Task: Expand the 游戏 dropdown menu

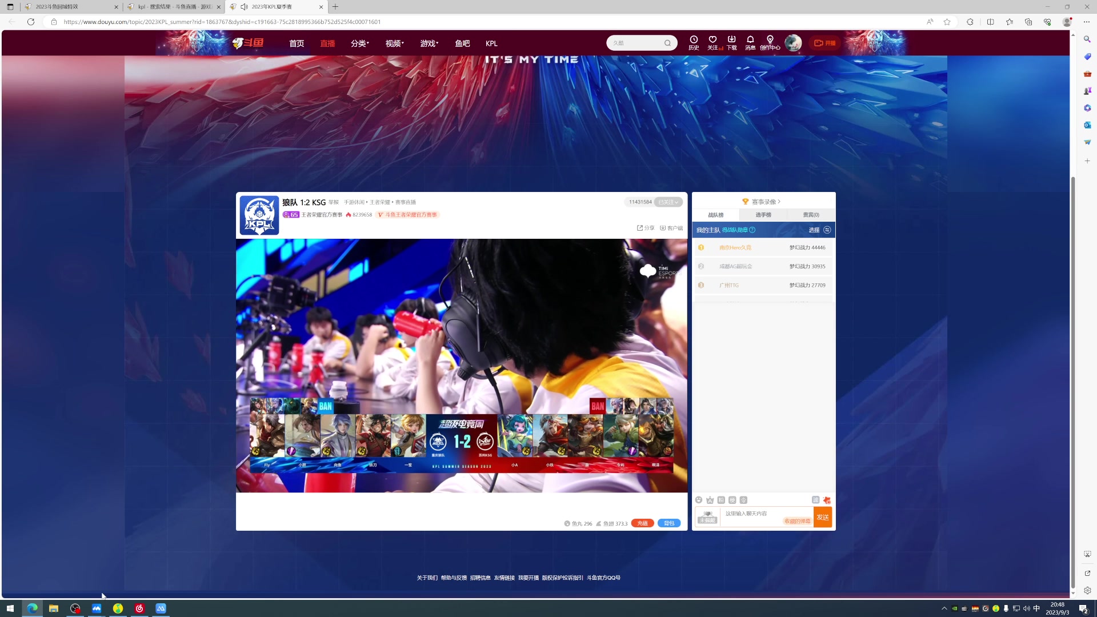Action: (x=429, y=43)
